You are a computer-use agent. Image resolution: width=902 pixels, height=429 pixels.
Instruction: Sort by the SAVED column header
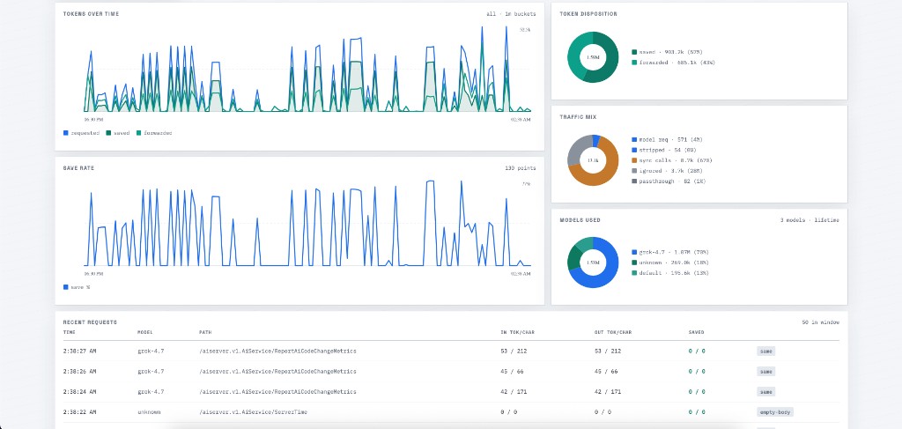696,332
